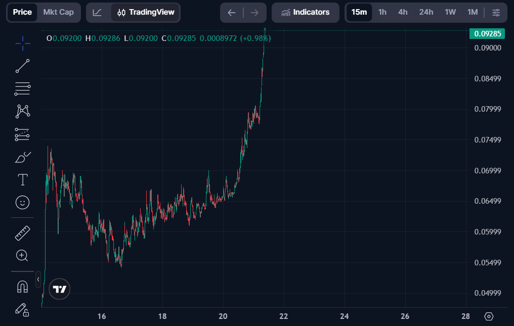Viewport: 514px width, 326px height.
Task: Collapse the drawing toolbar panel
Action: [x=38, y=280]
